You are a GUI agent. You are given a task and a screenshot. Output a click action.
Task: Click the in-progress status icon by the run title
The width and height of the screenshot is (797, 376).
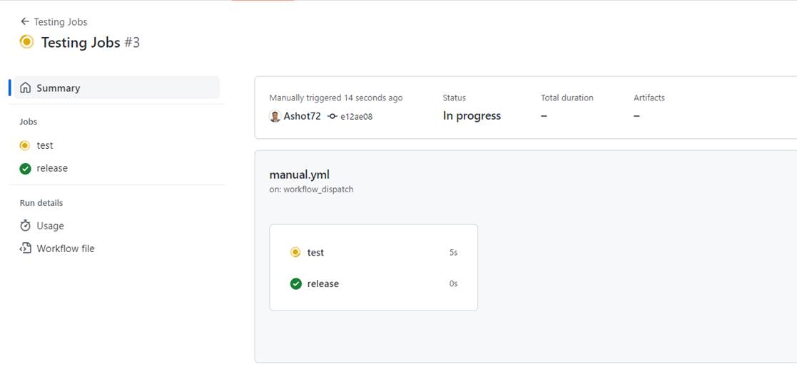(x=26, y=42)
